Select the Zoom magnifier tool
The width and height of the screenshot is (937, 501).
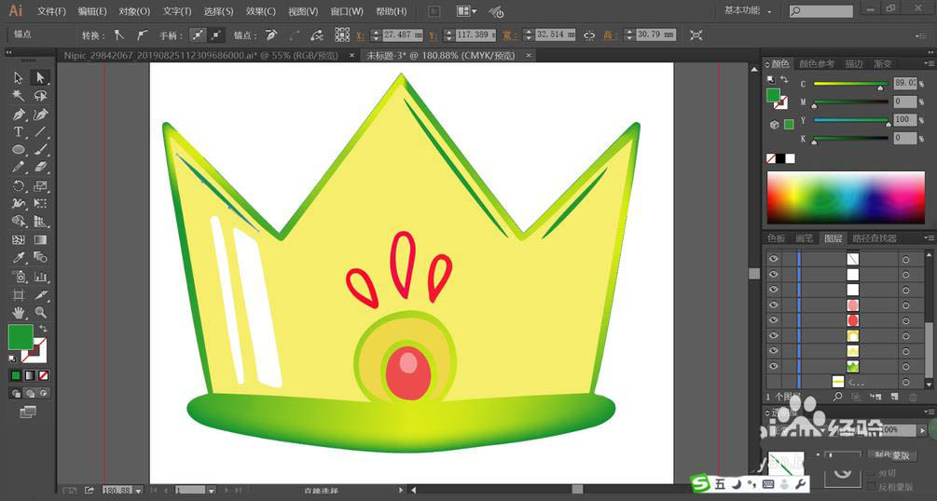[40, 312]
